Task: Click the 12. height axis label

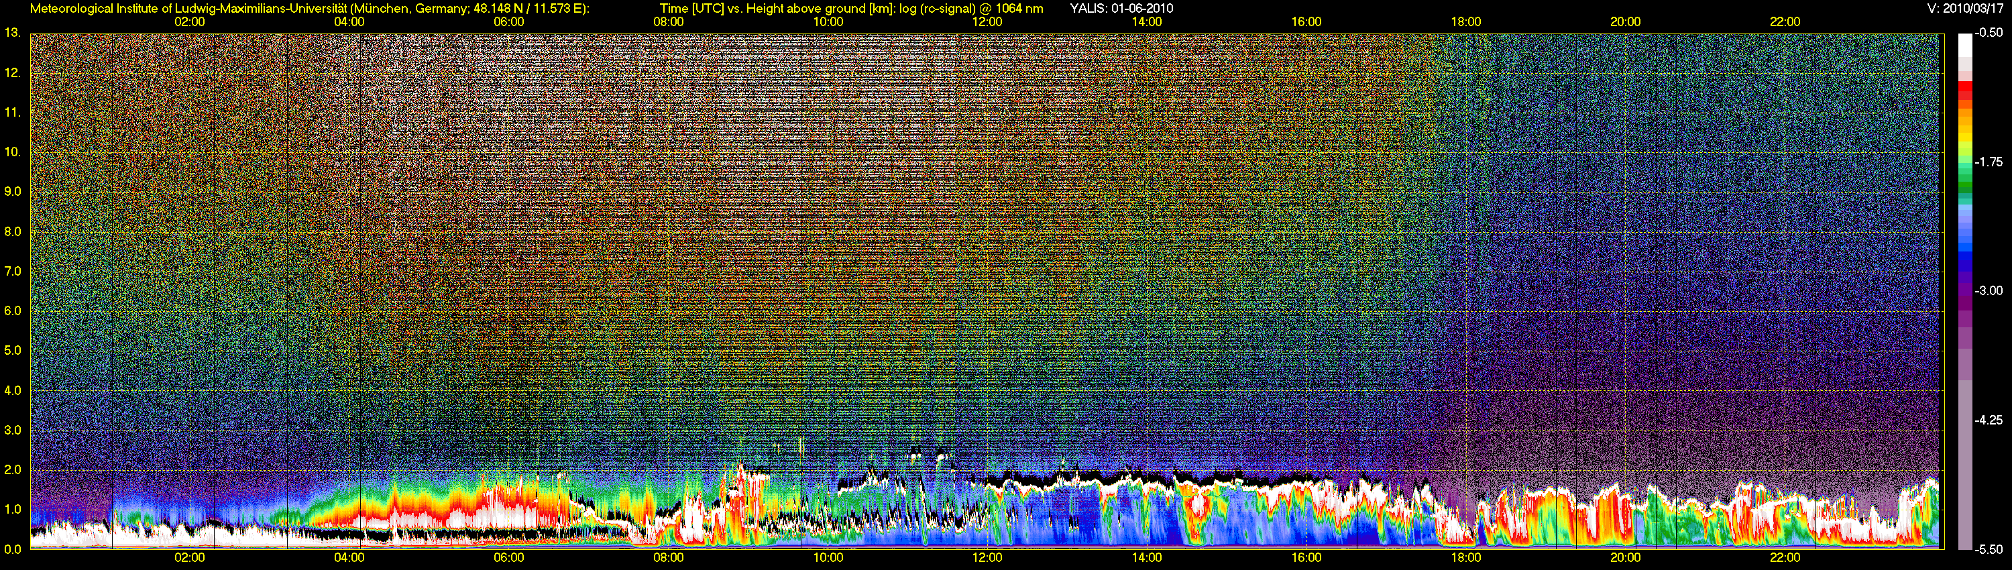Action: pyautogui.click(x=11, y=72)
